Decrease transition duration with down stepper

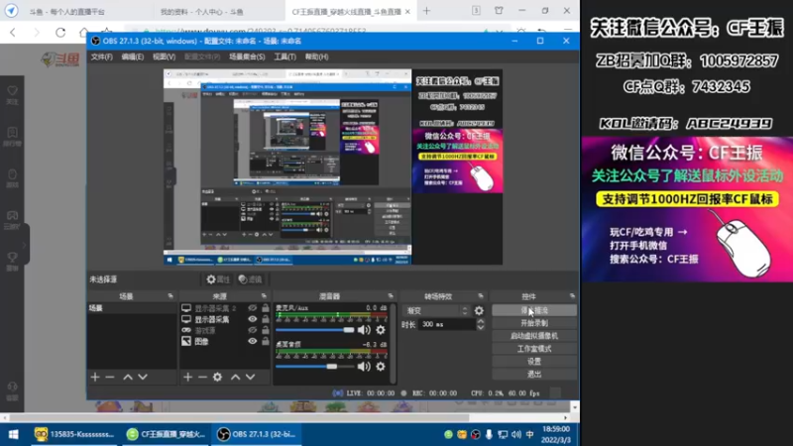click(481, 328)
